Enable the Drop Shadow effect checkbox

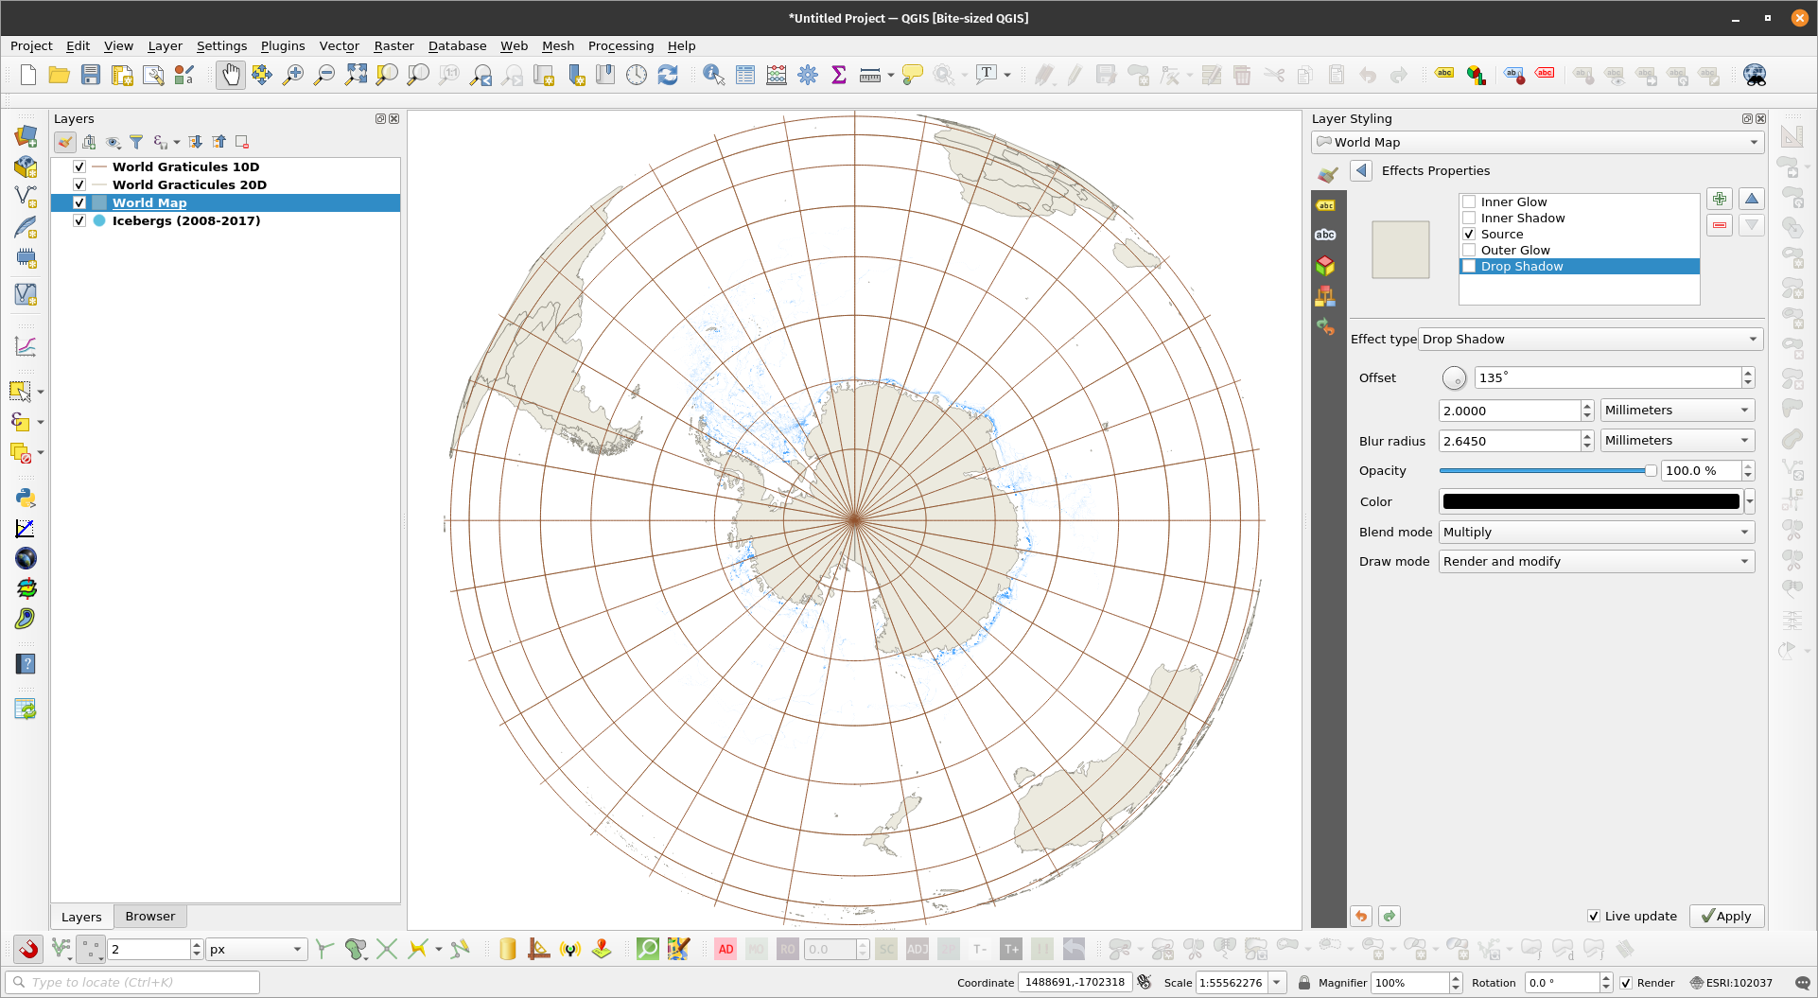point(1469,267)
